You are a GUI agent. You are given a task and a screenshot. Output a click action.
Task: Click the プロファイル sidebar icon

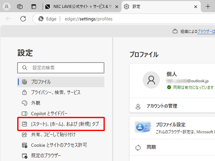(x=25, y=82)
